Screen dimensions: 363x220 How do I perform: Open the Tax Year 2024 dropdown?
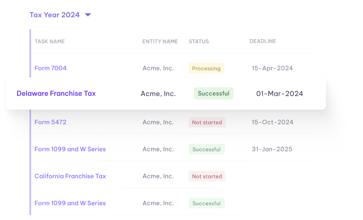click(x=55, y=15)
